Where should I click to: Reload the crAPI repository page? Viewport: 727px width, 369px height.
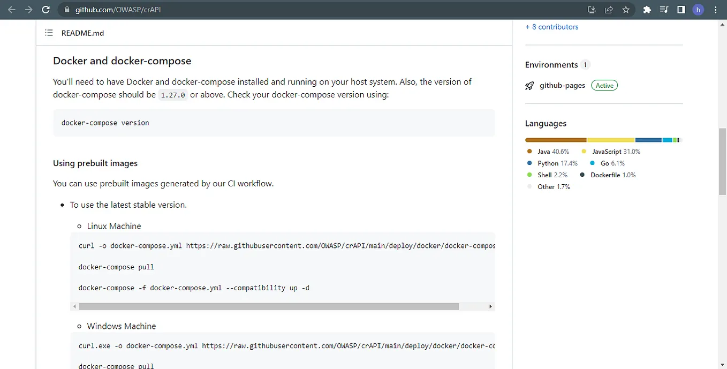pyautogui.click(x=46, y=9)
